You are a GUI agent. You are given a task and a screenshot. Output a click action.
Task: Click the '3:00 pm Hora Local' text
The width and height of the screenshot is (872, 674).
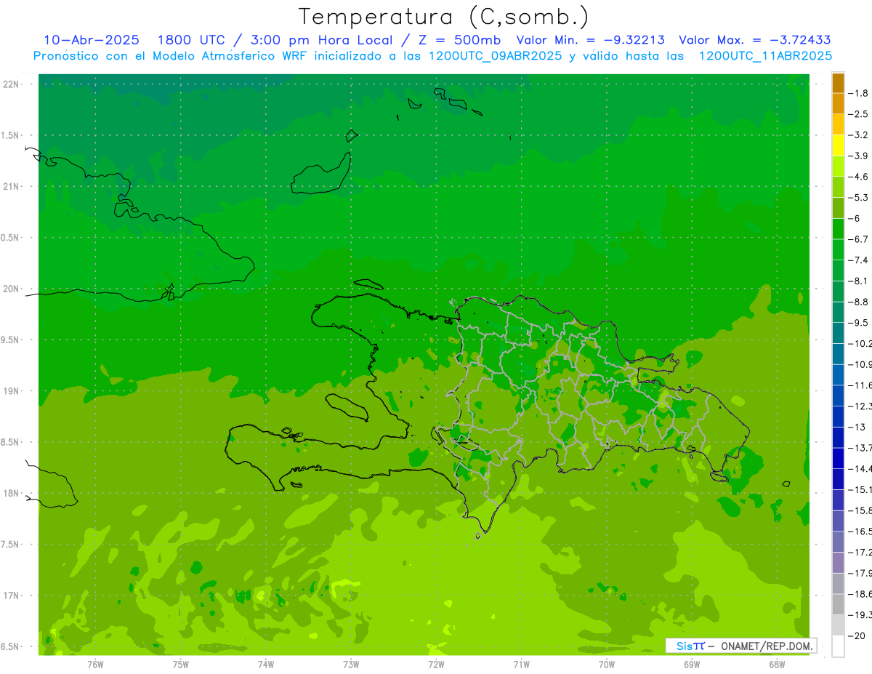(x=320, y=40)
